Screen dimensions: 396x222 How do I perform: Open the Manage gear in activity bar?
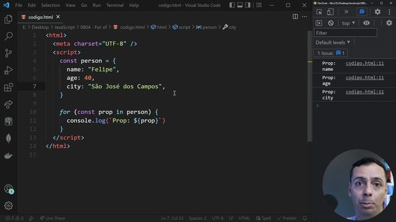pos(8,206)
